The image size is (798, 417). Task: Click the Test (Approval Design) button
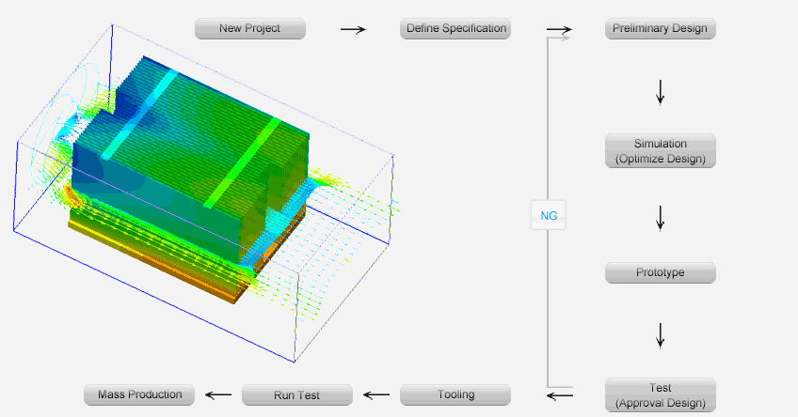click(660, 395)
